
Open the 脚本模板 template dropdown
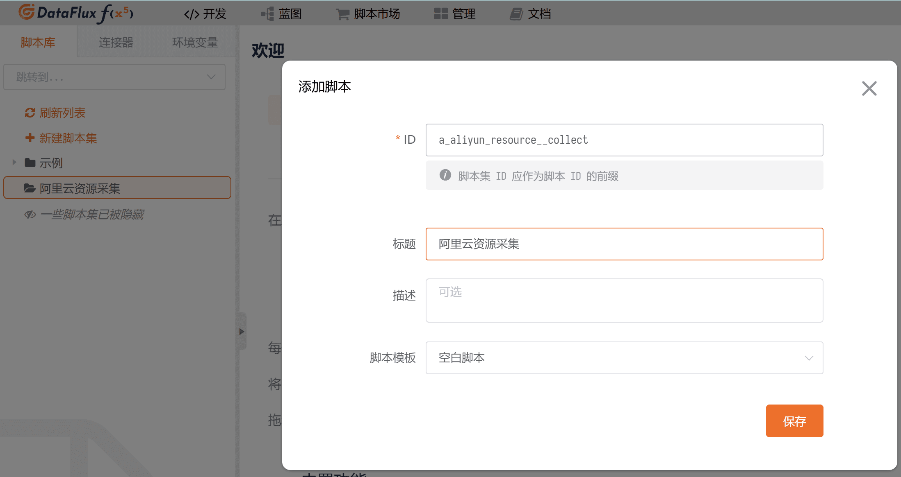click(x=624, y=358)
